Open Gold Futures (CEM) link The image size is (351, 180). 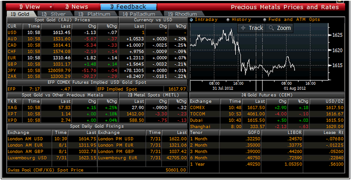click(269, 94)
